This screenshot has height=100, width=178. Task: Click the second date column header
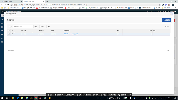click(x=41, y=31)
